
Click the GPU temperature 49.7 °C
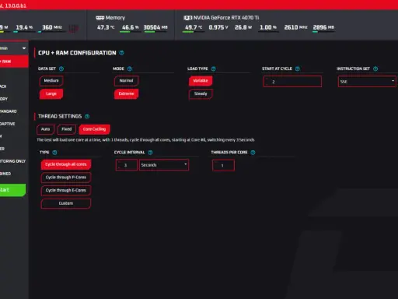tap(194, 27)
